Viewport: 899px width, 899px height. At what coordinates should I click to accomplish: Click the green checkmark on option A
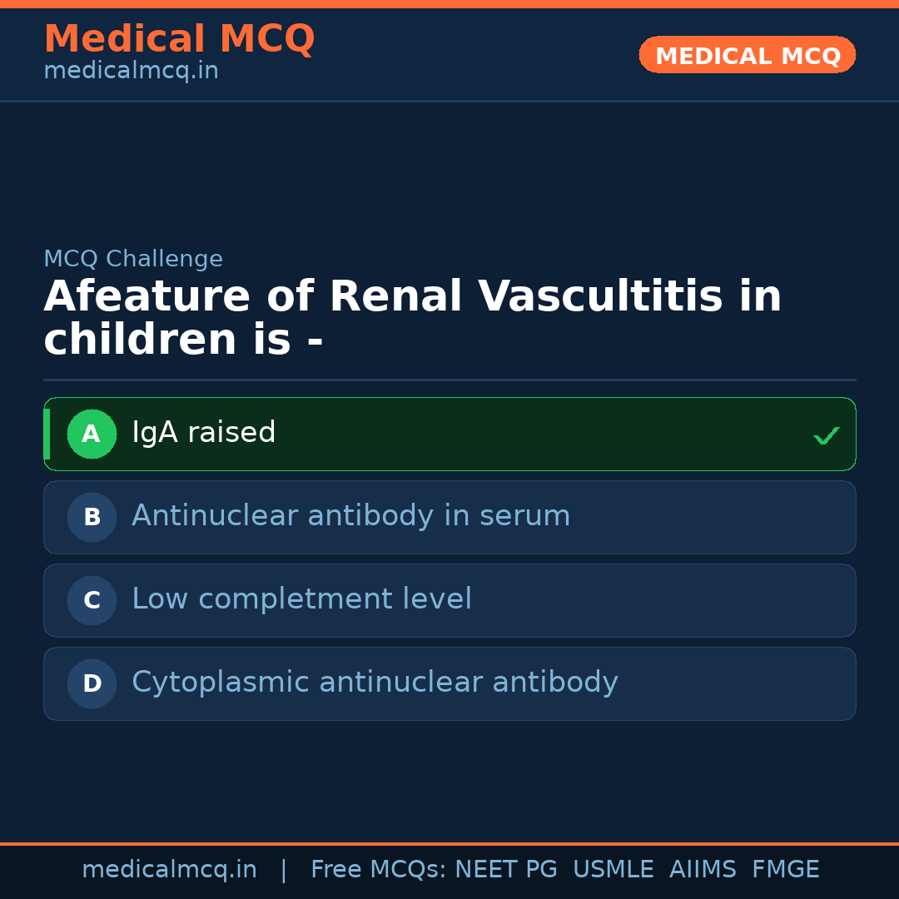[x=826, y=435]
